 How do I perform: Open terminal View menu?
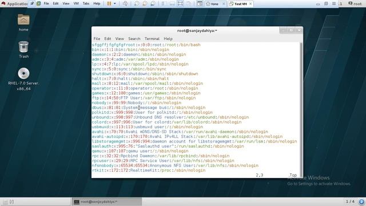click(120, 38)
